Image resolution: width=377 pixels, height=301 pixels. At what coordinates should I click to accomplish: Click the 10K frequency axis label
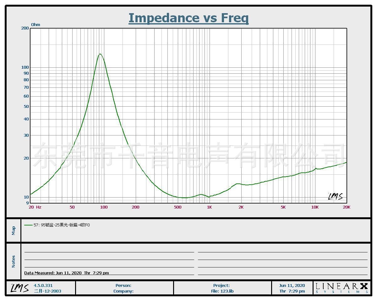tap(315, 207)
